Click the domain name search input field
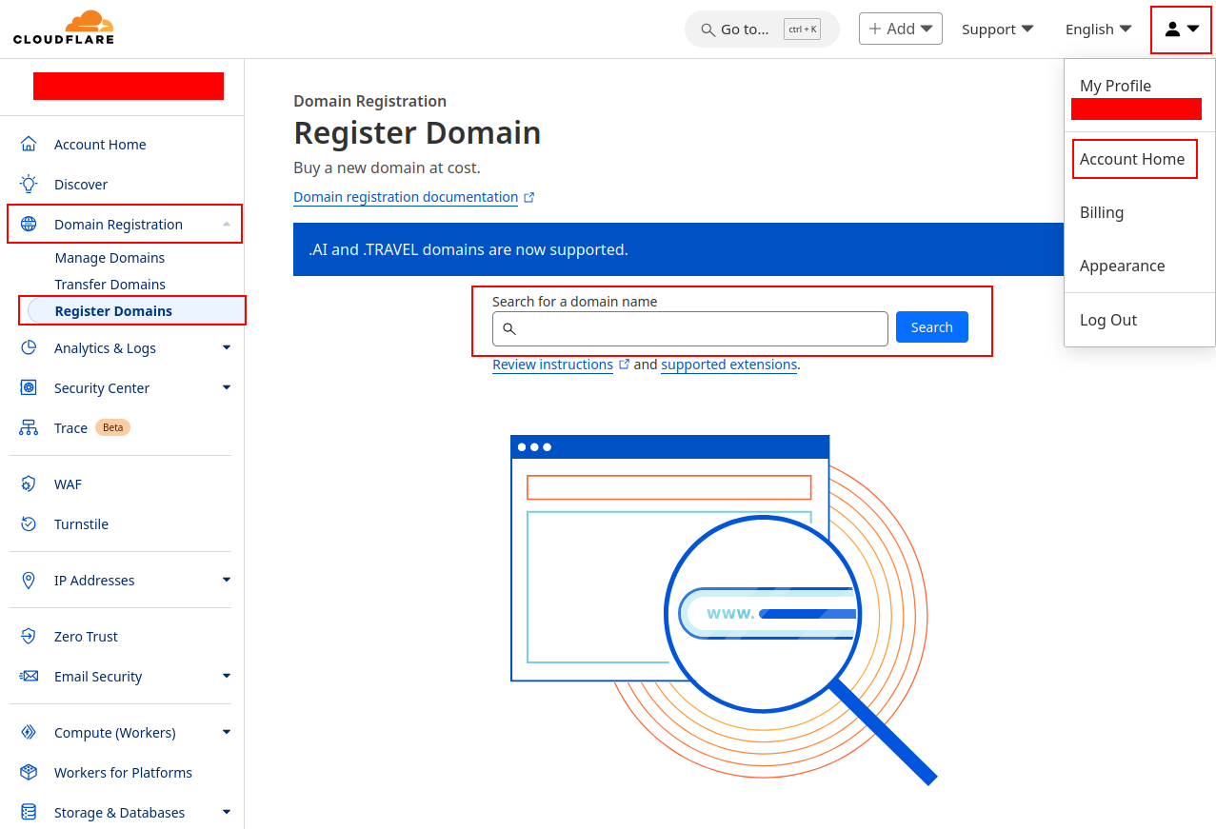Image resolution: width=1216 pixels, height=829 pixels. tap(690, 328)
